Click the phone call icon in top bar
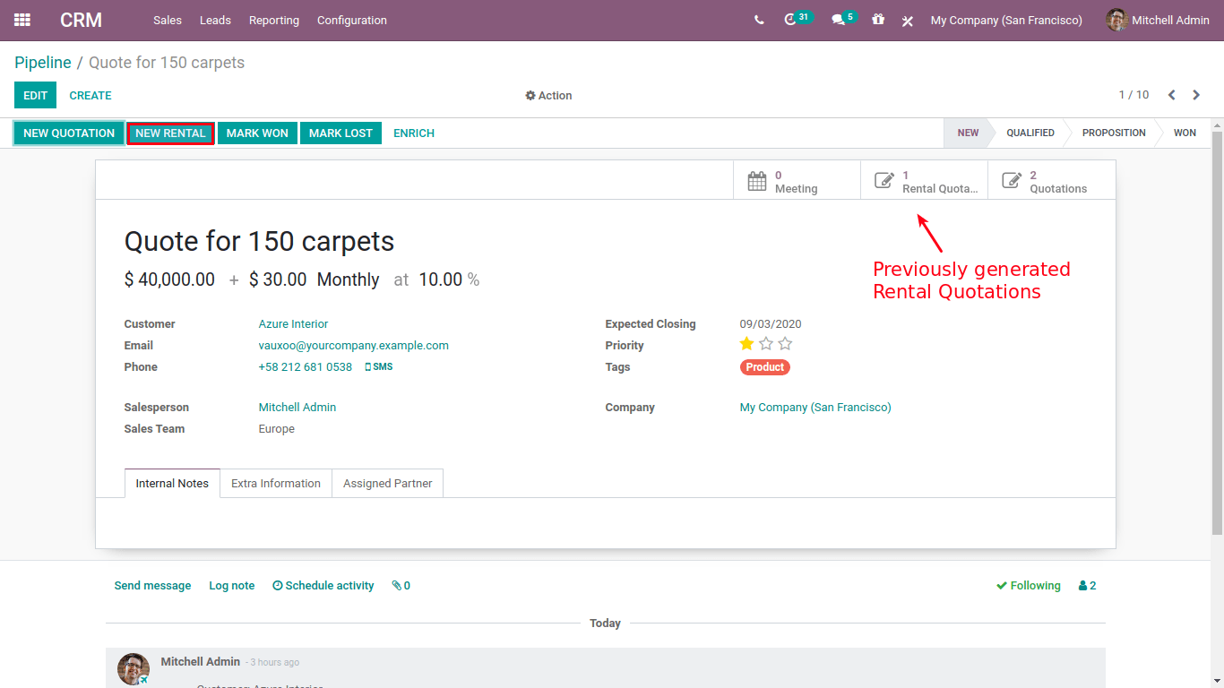Screen dimensions: 1224x688 tap(759, 20)
